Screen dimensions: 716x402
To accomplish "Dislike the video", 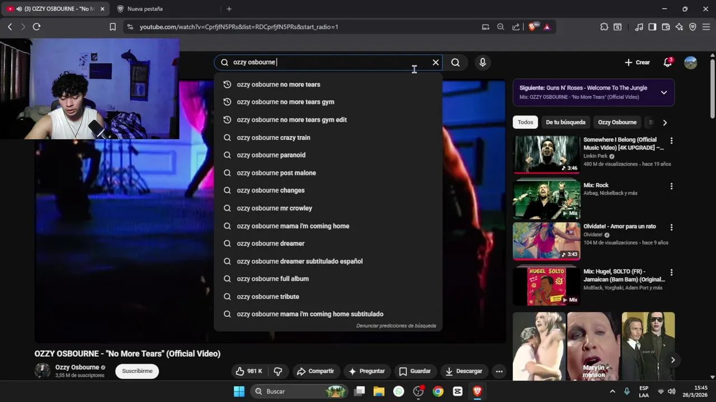I will [278, 371].
